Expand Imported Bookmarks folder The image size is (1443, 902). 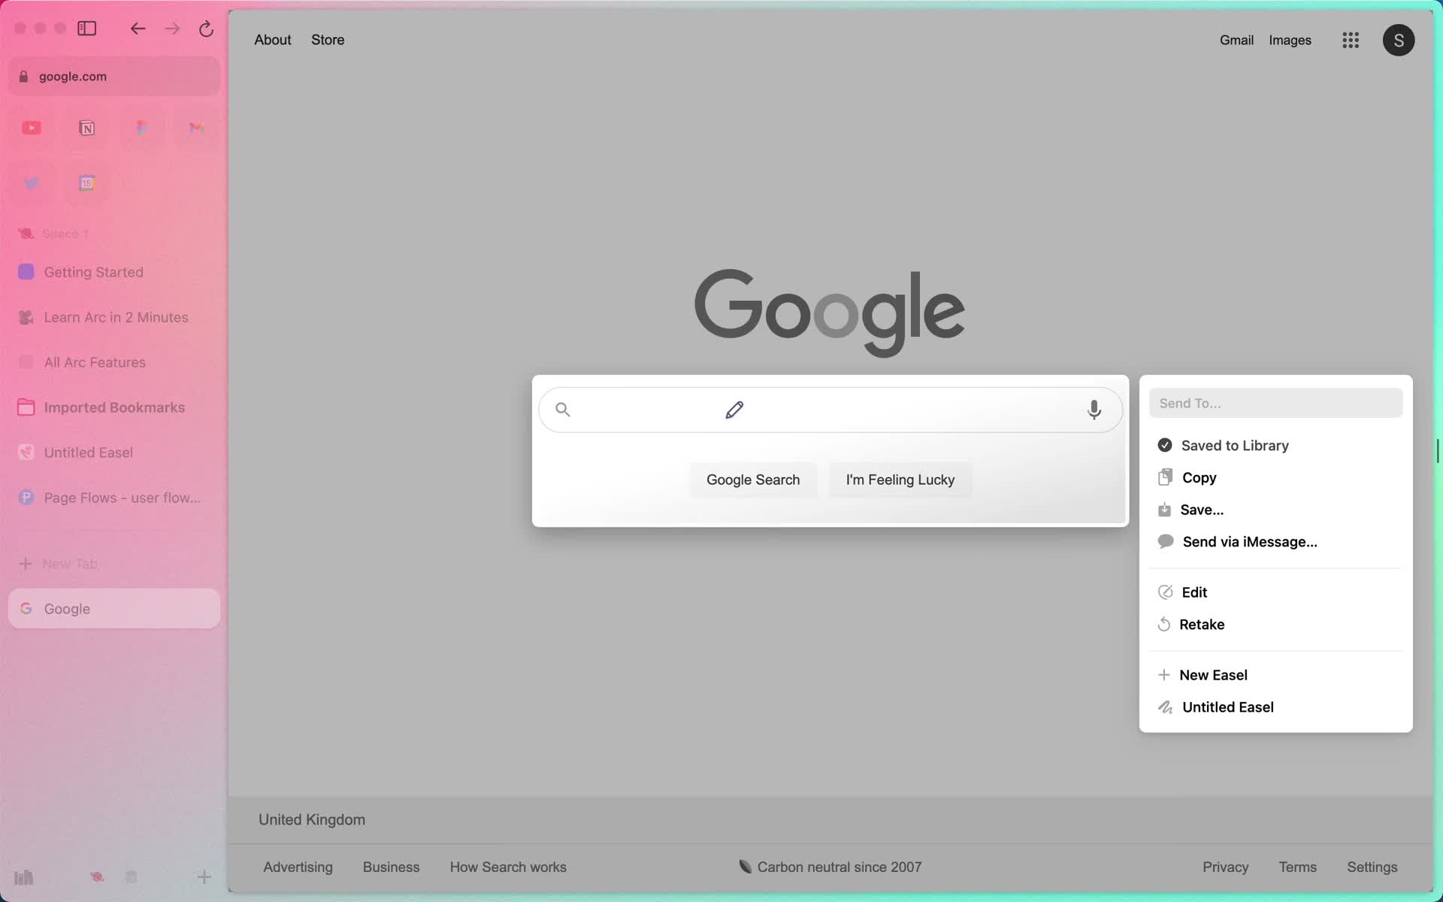(x=113, y=407)
